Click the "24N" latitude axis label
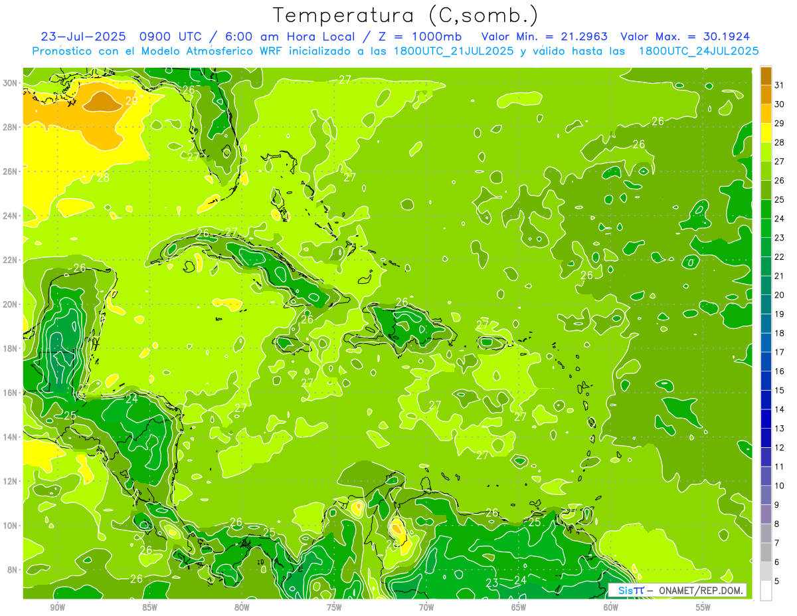 (x=11, y=216)
